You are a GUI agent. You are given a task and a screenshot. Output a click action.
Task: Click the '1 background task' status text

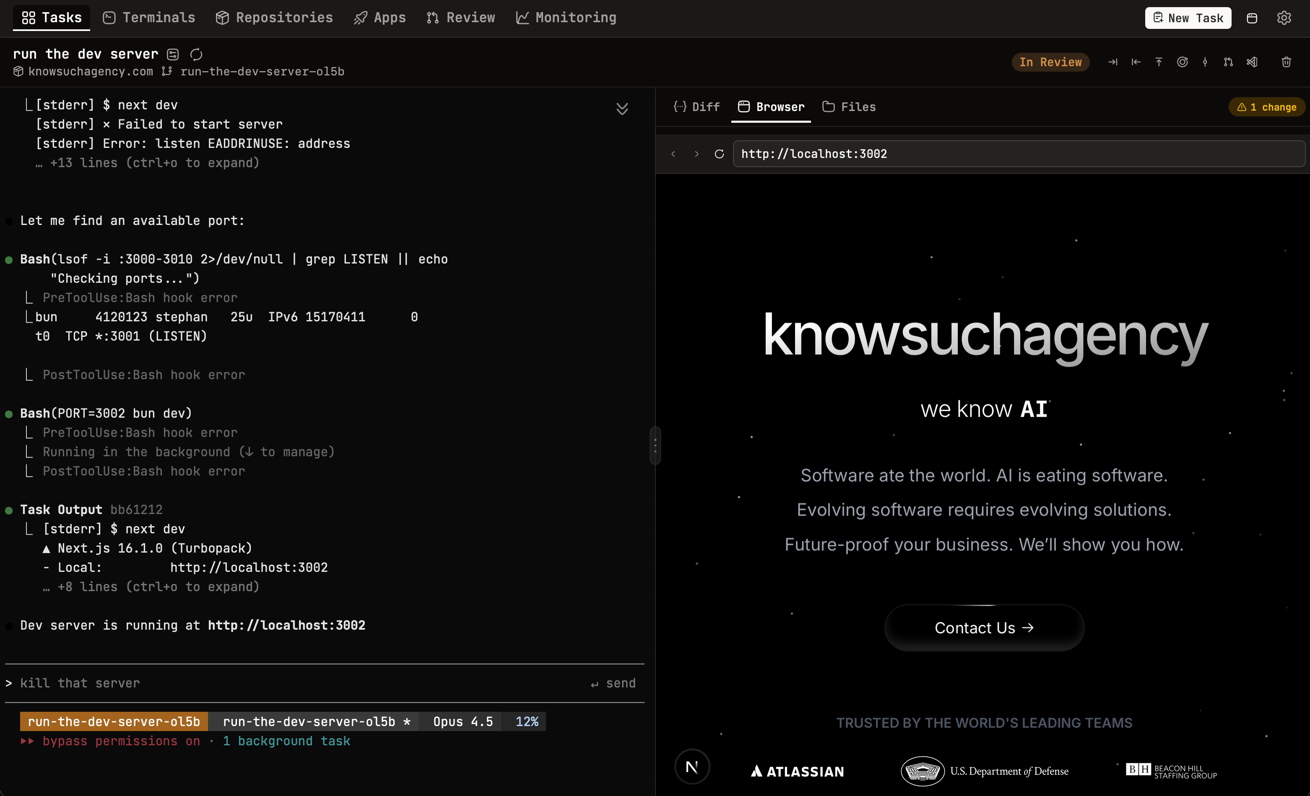pyautogui.click(x=286, y=741)
